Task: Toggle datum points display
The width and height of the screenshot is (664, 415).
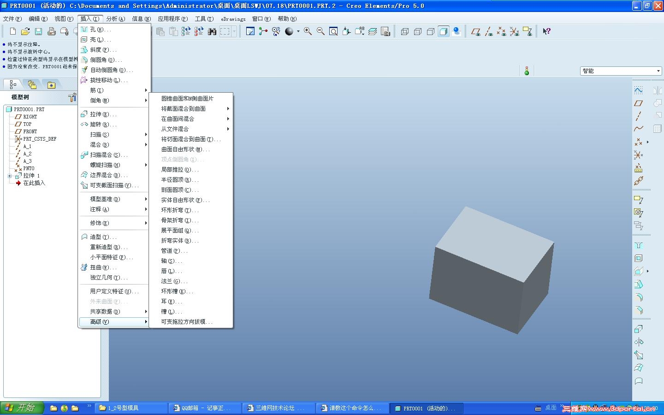Action: tap(502, 31)
